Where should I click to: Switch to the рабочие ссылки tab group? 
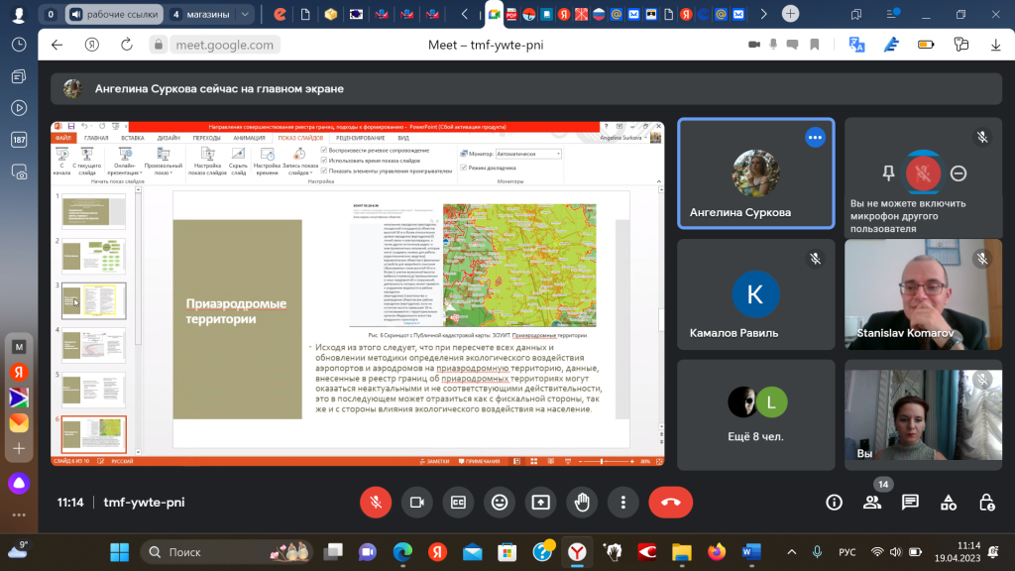coord(115,14)
